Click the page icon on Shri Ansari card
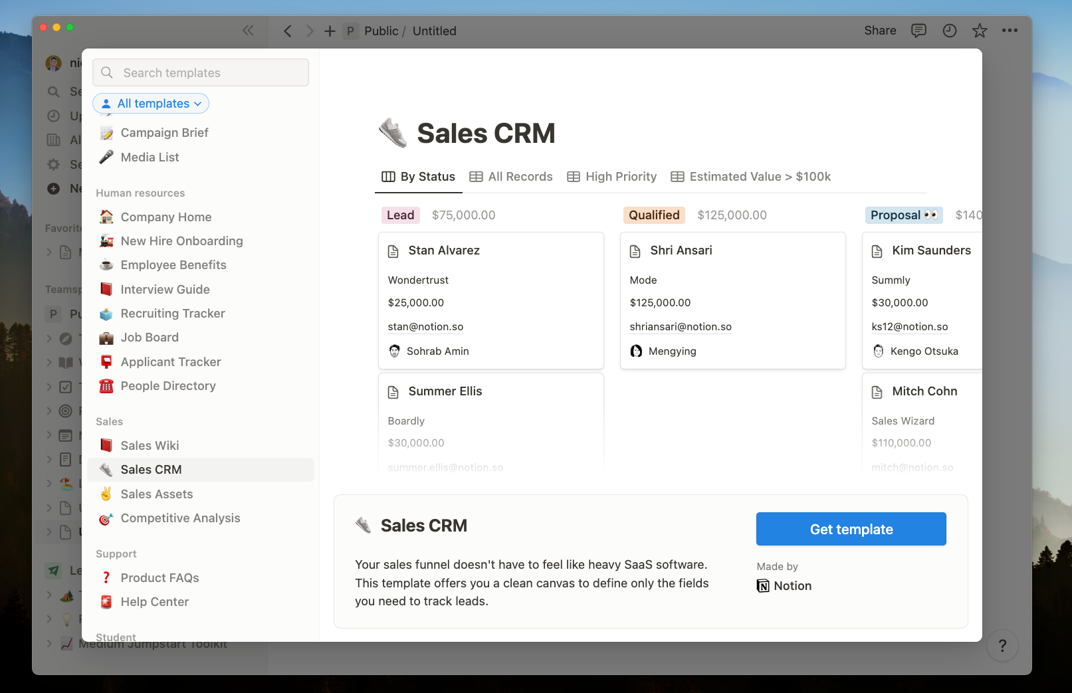The width and height of the screenshot is (1072, 693). 635,251
